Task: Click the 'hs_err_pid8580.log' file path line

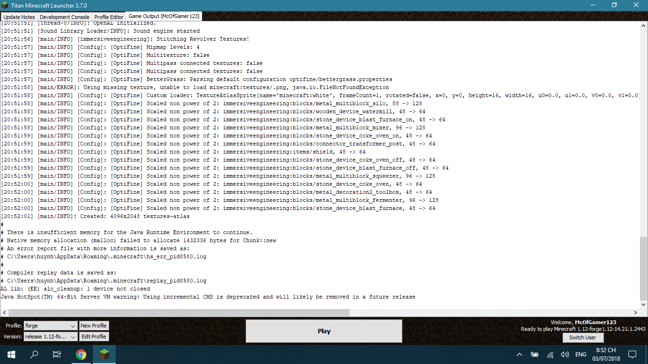Action: pos(104,256)
